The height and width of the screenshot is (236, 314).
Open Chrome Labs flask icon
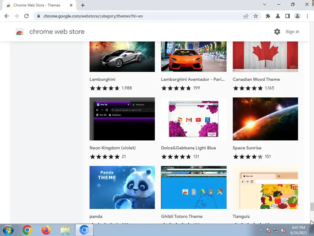click(x=278, y=16)
